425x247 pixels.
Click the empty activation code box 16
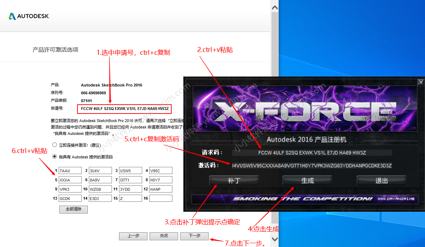tap(161, 198)
